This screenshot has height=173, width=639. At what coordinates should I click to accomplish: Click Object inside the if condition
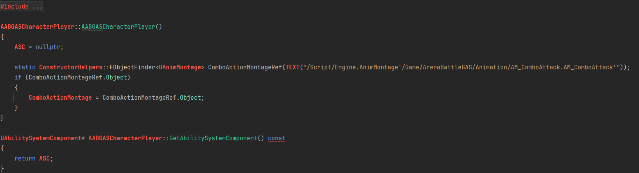117,78
